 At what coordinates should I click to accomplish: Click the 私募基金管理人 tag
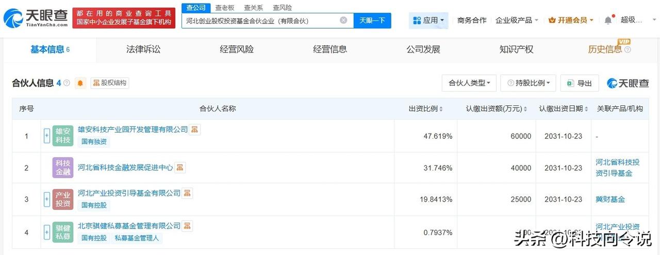(x=138, y=238)
